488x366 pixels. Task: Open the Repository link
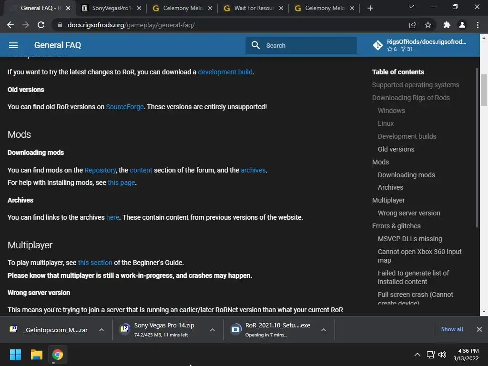[100, 170]
